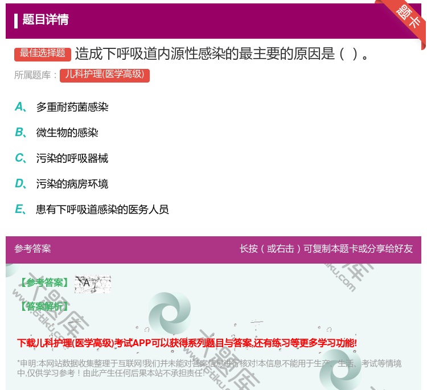Screen dimensions: 427x390
Task: Click the 参考答案 section header
Action: click(x=32, y=249)
